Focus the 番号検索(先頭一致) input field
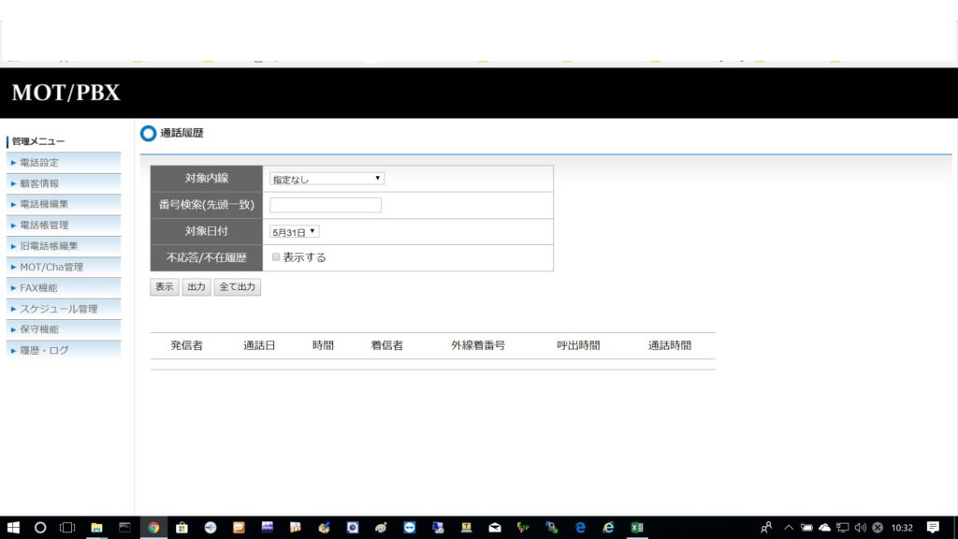The image size is (958, 539). pos(326,205)
